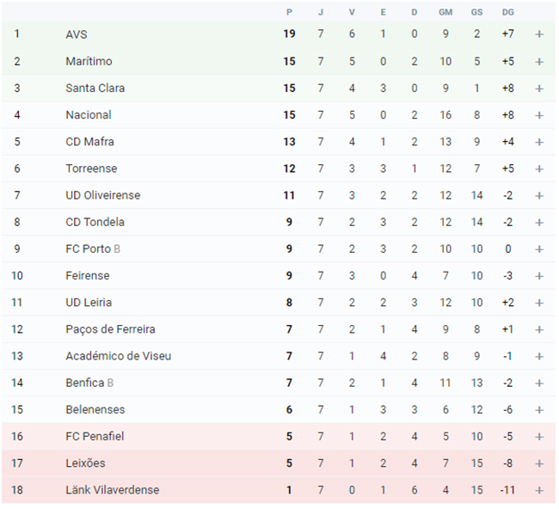This screenshot has height=509, width=559.
Task: Click the UD Leiria team name
Action: (x=89, y=303)
